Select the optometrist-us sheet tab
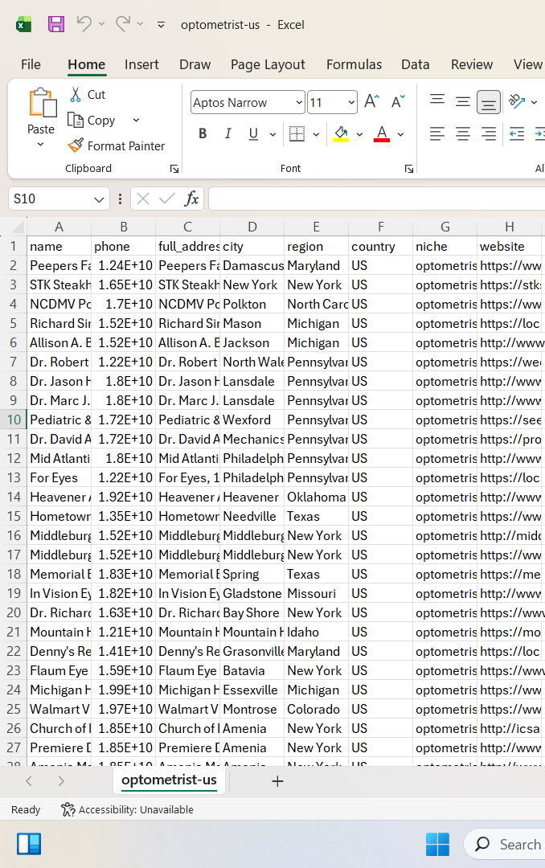 pyautogui.click(x=169, y=780)
